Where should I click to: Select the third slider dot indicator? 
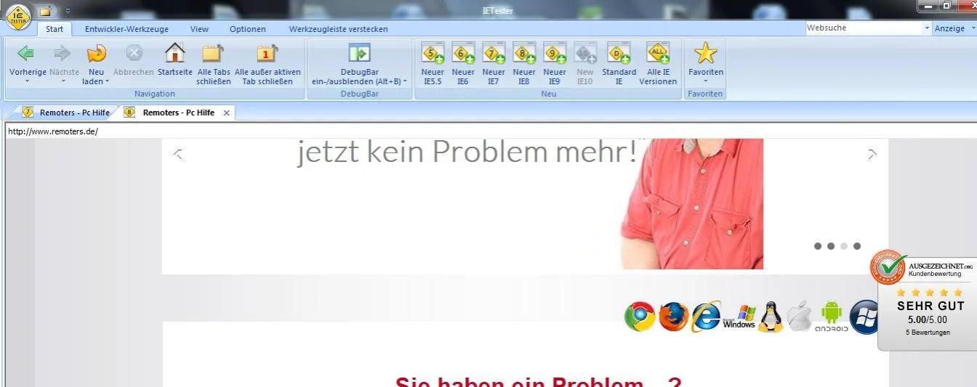[x=844, y=246]
